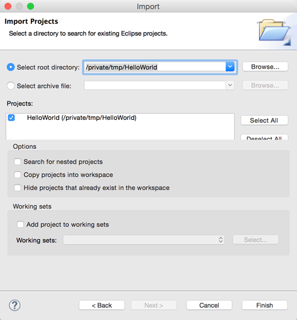The width and height of the screenshot is (297, 320).
Task: Select the archive file radio button
Action: (11, 85)
